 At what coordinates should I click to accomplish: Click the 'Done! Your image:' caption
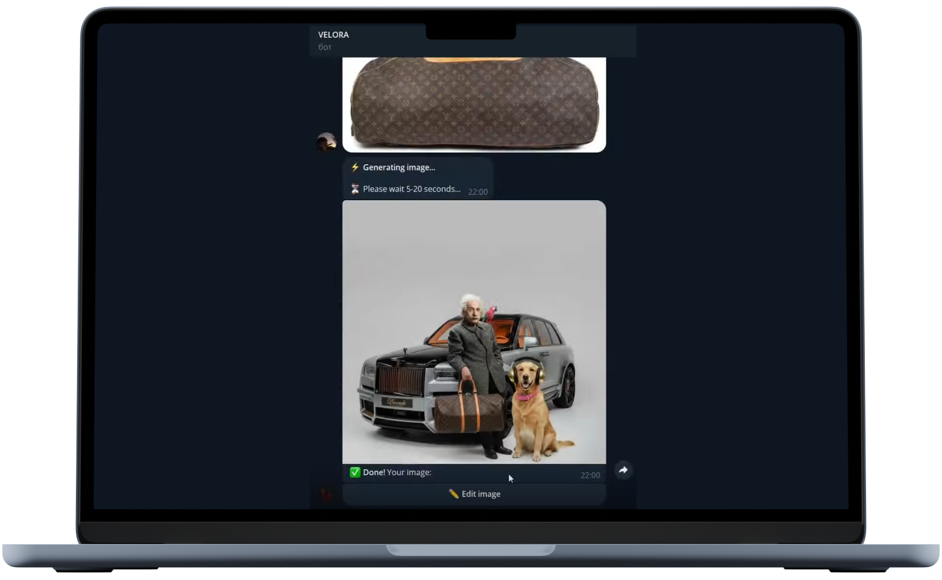397,472
